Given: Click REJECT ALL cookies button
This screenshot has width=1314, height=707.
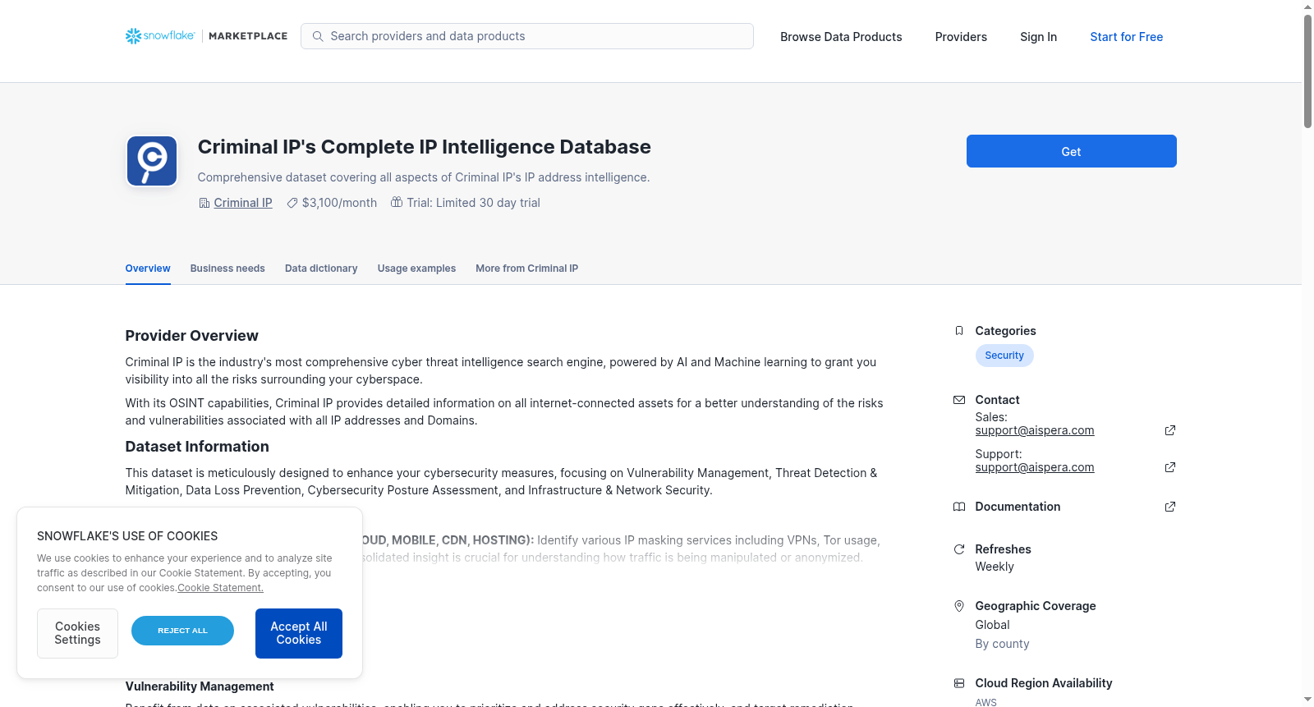Looking at the screenshot, I should (x=182, y=631).
